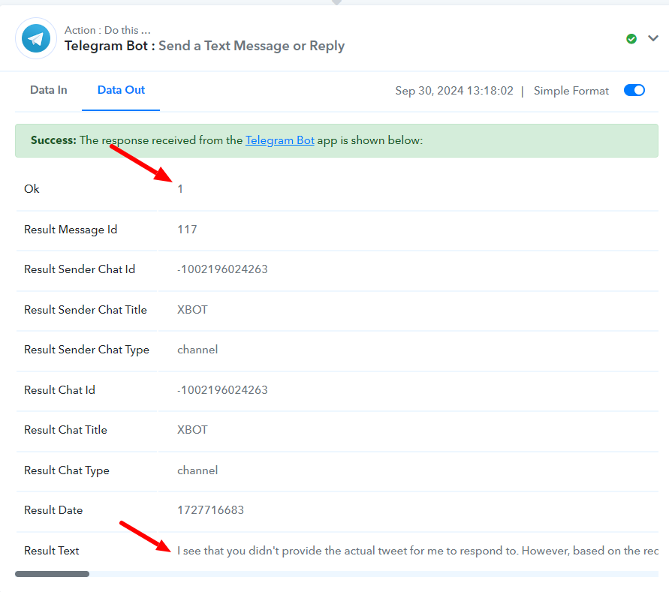Click the Result Date value 1727716683

tap(210, 510)
